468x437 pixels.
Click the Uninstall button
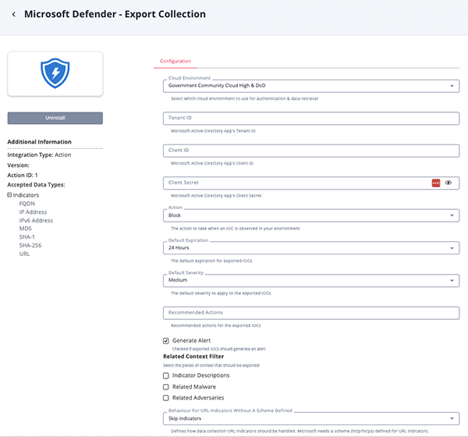pos(55,118)
